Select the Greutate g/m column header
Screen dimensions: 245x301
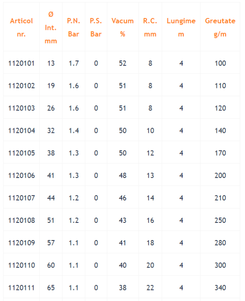220,27
